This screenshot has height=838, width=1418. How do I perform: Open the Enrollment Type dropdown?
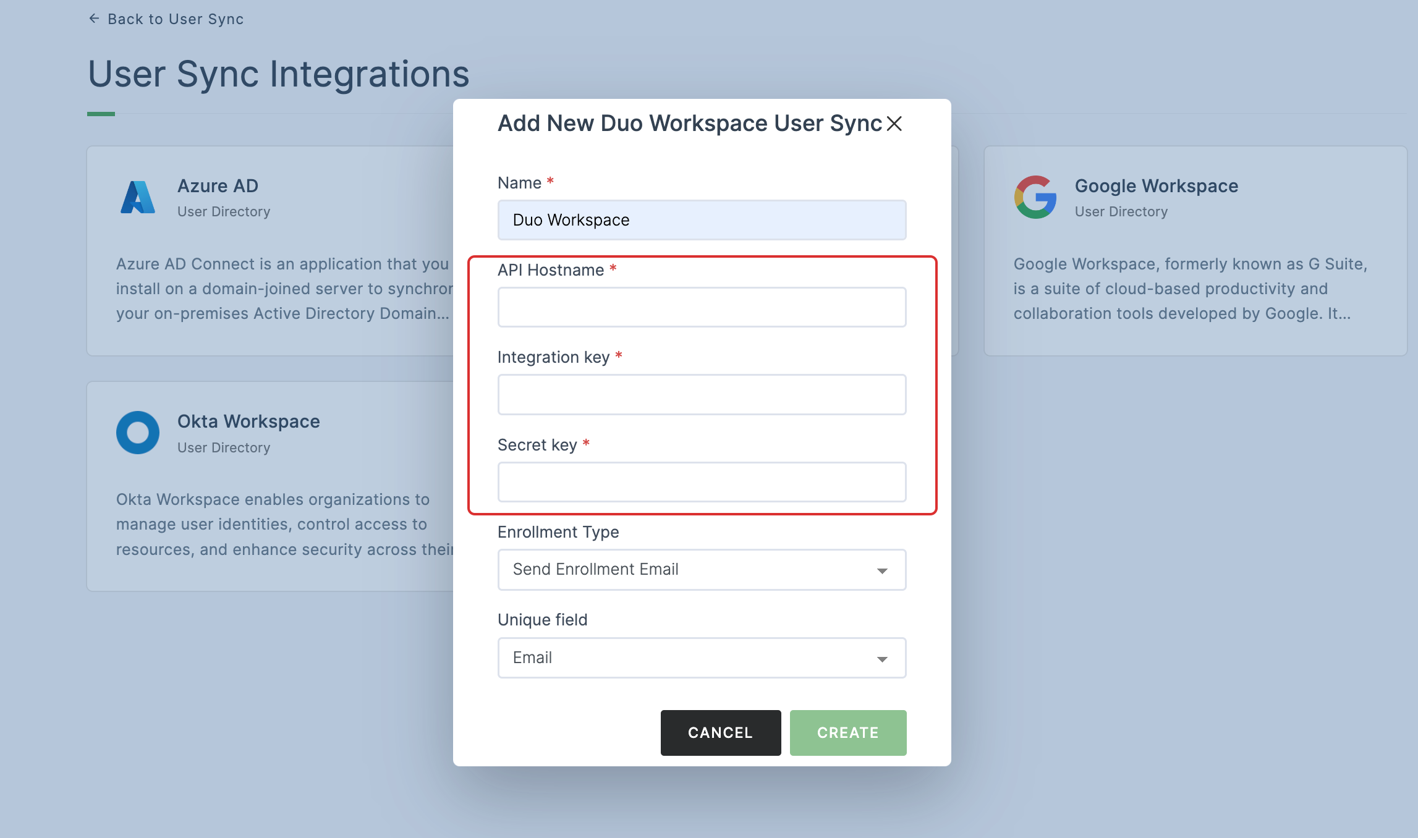click(x=702, y=570)
